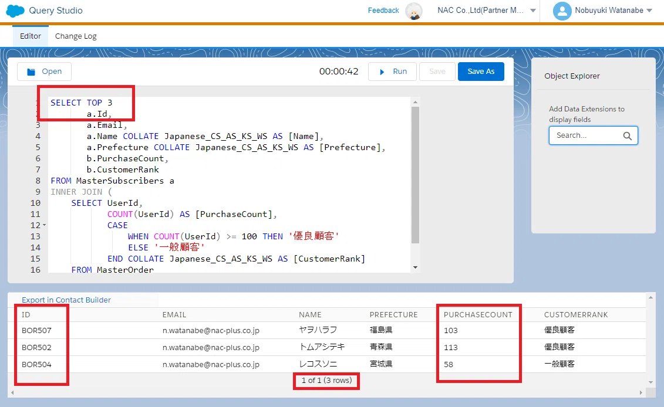Click the magnifier icon in Object Explorer search

coord(627,136)
